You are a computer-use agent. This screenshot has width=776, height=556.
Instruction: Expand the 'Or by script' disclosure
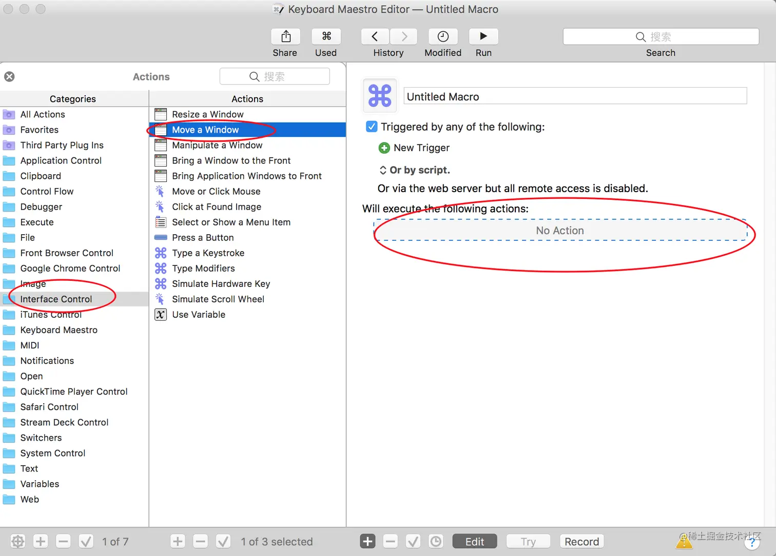pos(383,170)
